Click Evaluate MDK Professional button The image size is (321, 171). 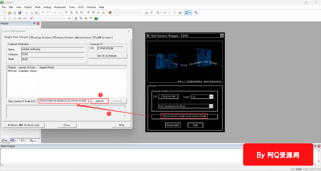[23, 125]
